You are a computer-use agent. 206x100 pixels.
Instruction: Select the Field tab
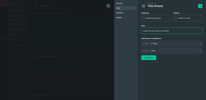[126, 8]
